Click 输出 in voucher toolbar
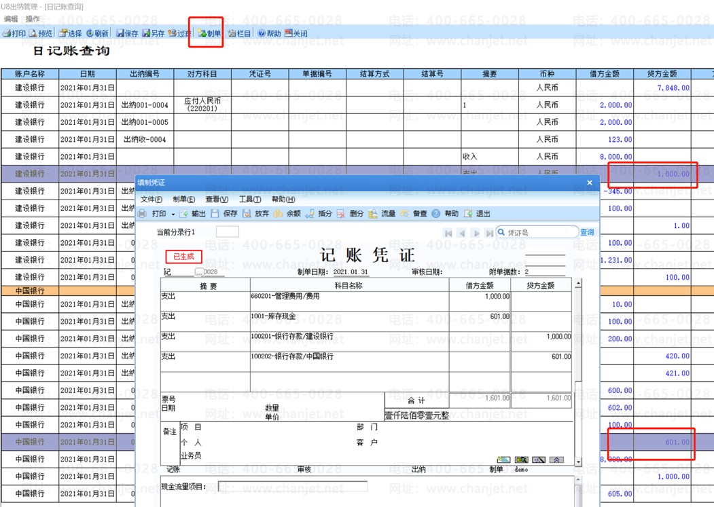This screenshot has height=507, width=714. click(193, 213)
